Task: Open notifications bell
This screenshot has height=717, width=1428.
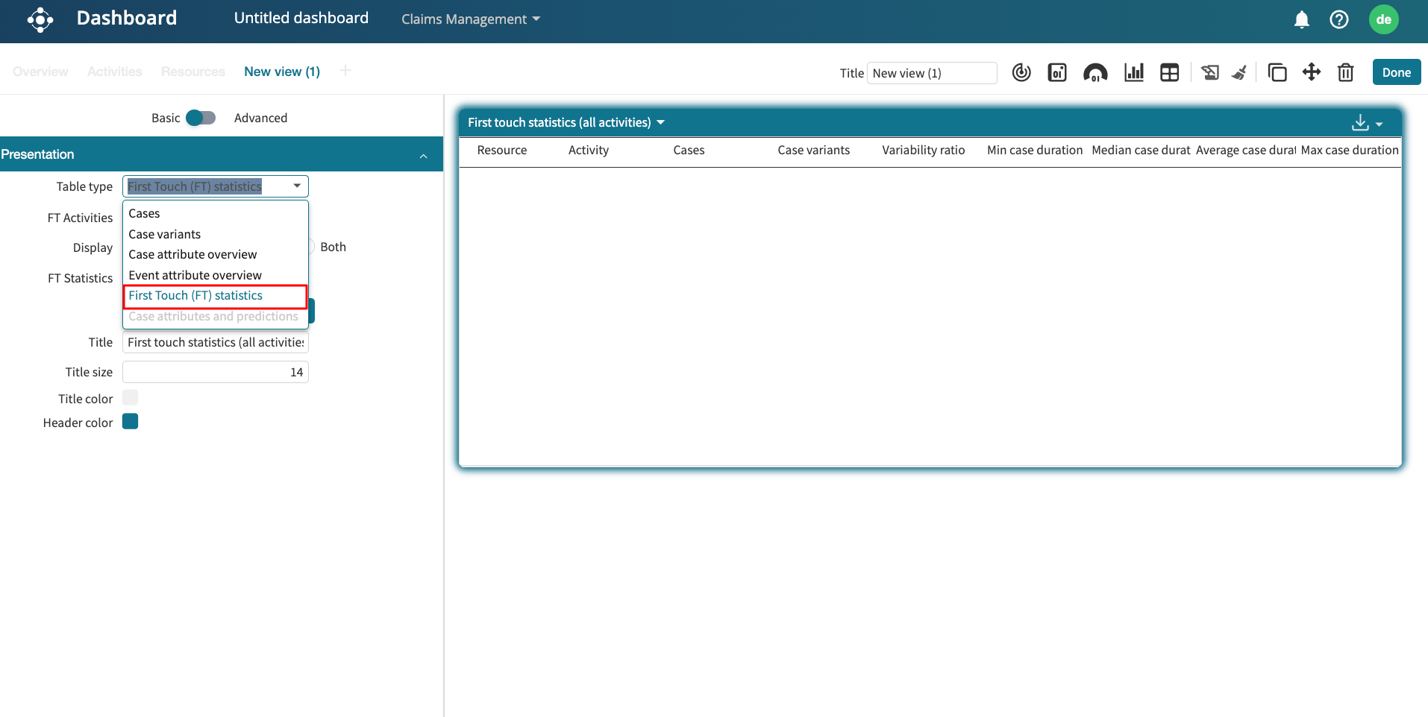Action: (1301, 19)
